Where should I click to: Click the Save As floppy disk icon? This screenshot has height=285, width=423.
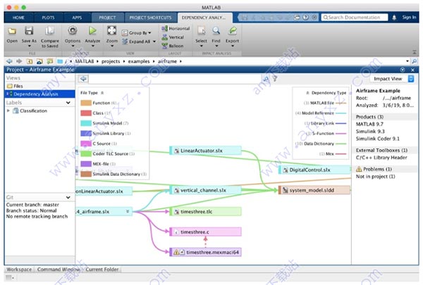(29, 31)
